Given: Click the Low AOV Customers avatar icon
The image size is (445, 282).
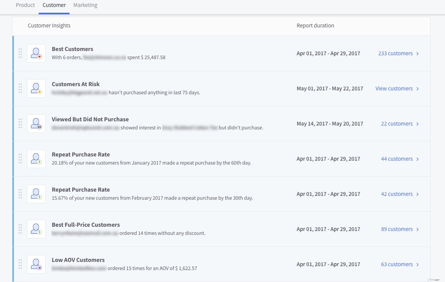Looking at the screenshot, I should pyautogui.click(x=36, y=264).
